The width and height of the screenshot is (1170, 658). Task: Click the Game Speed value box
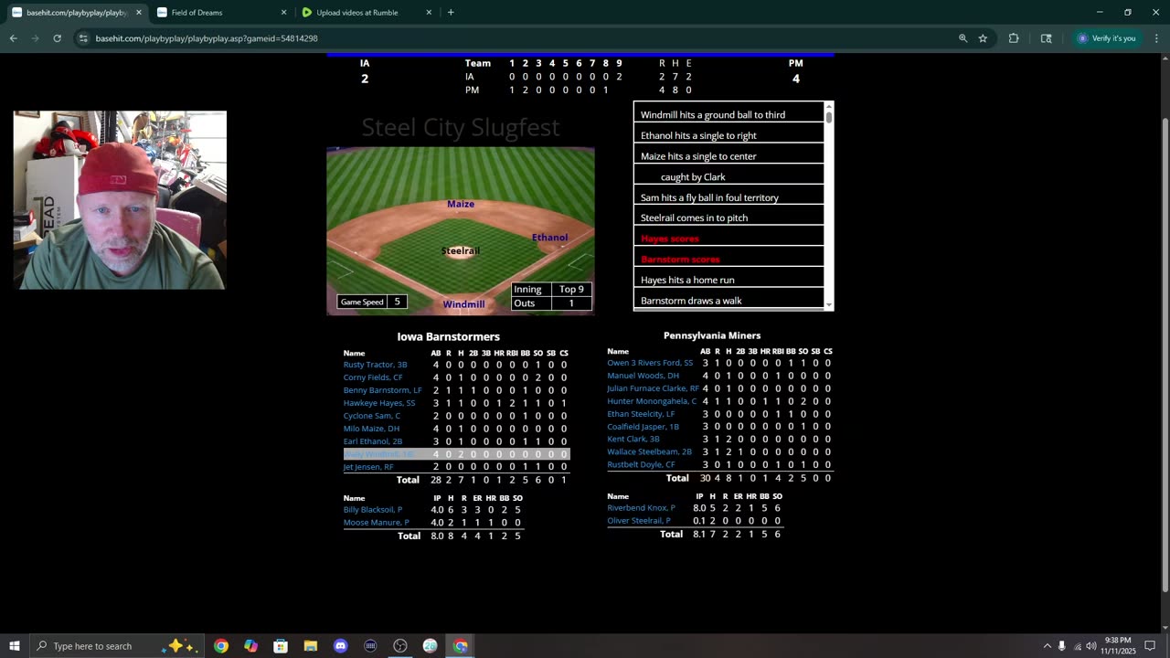(397, 302)
